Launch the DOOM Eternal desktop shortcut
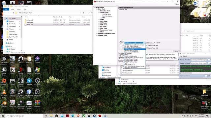The width and height of the screenshot is (211, 118). tap(21, 71)
